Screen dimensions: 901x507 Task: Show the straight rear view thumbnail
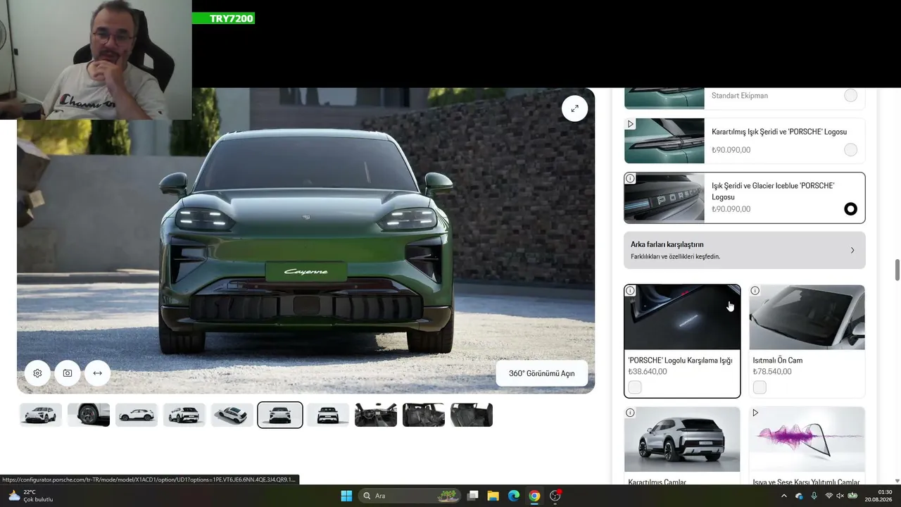click(328, 415)
